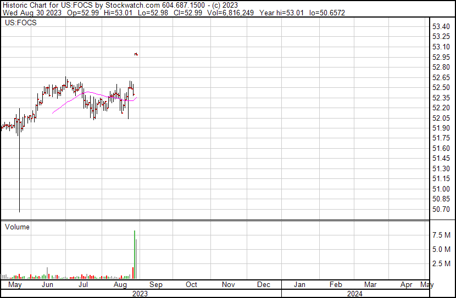The height and width of the screenshot is (298, 456).
Task: Click the Oct month label
Action: pyautogui.click(x=191, y=284)
